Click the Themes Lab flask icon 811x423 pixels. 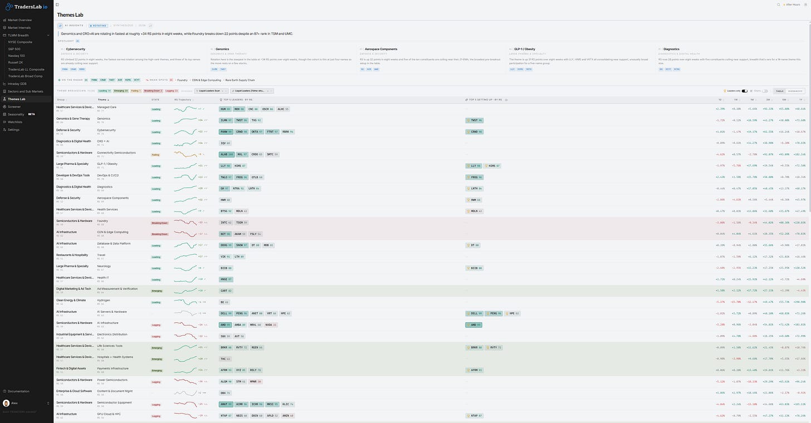(x=4, y=99)
